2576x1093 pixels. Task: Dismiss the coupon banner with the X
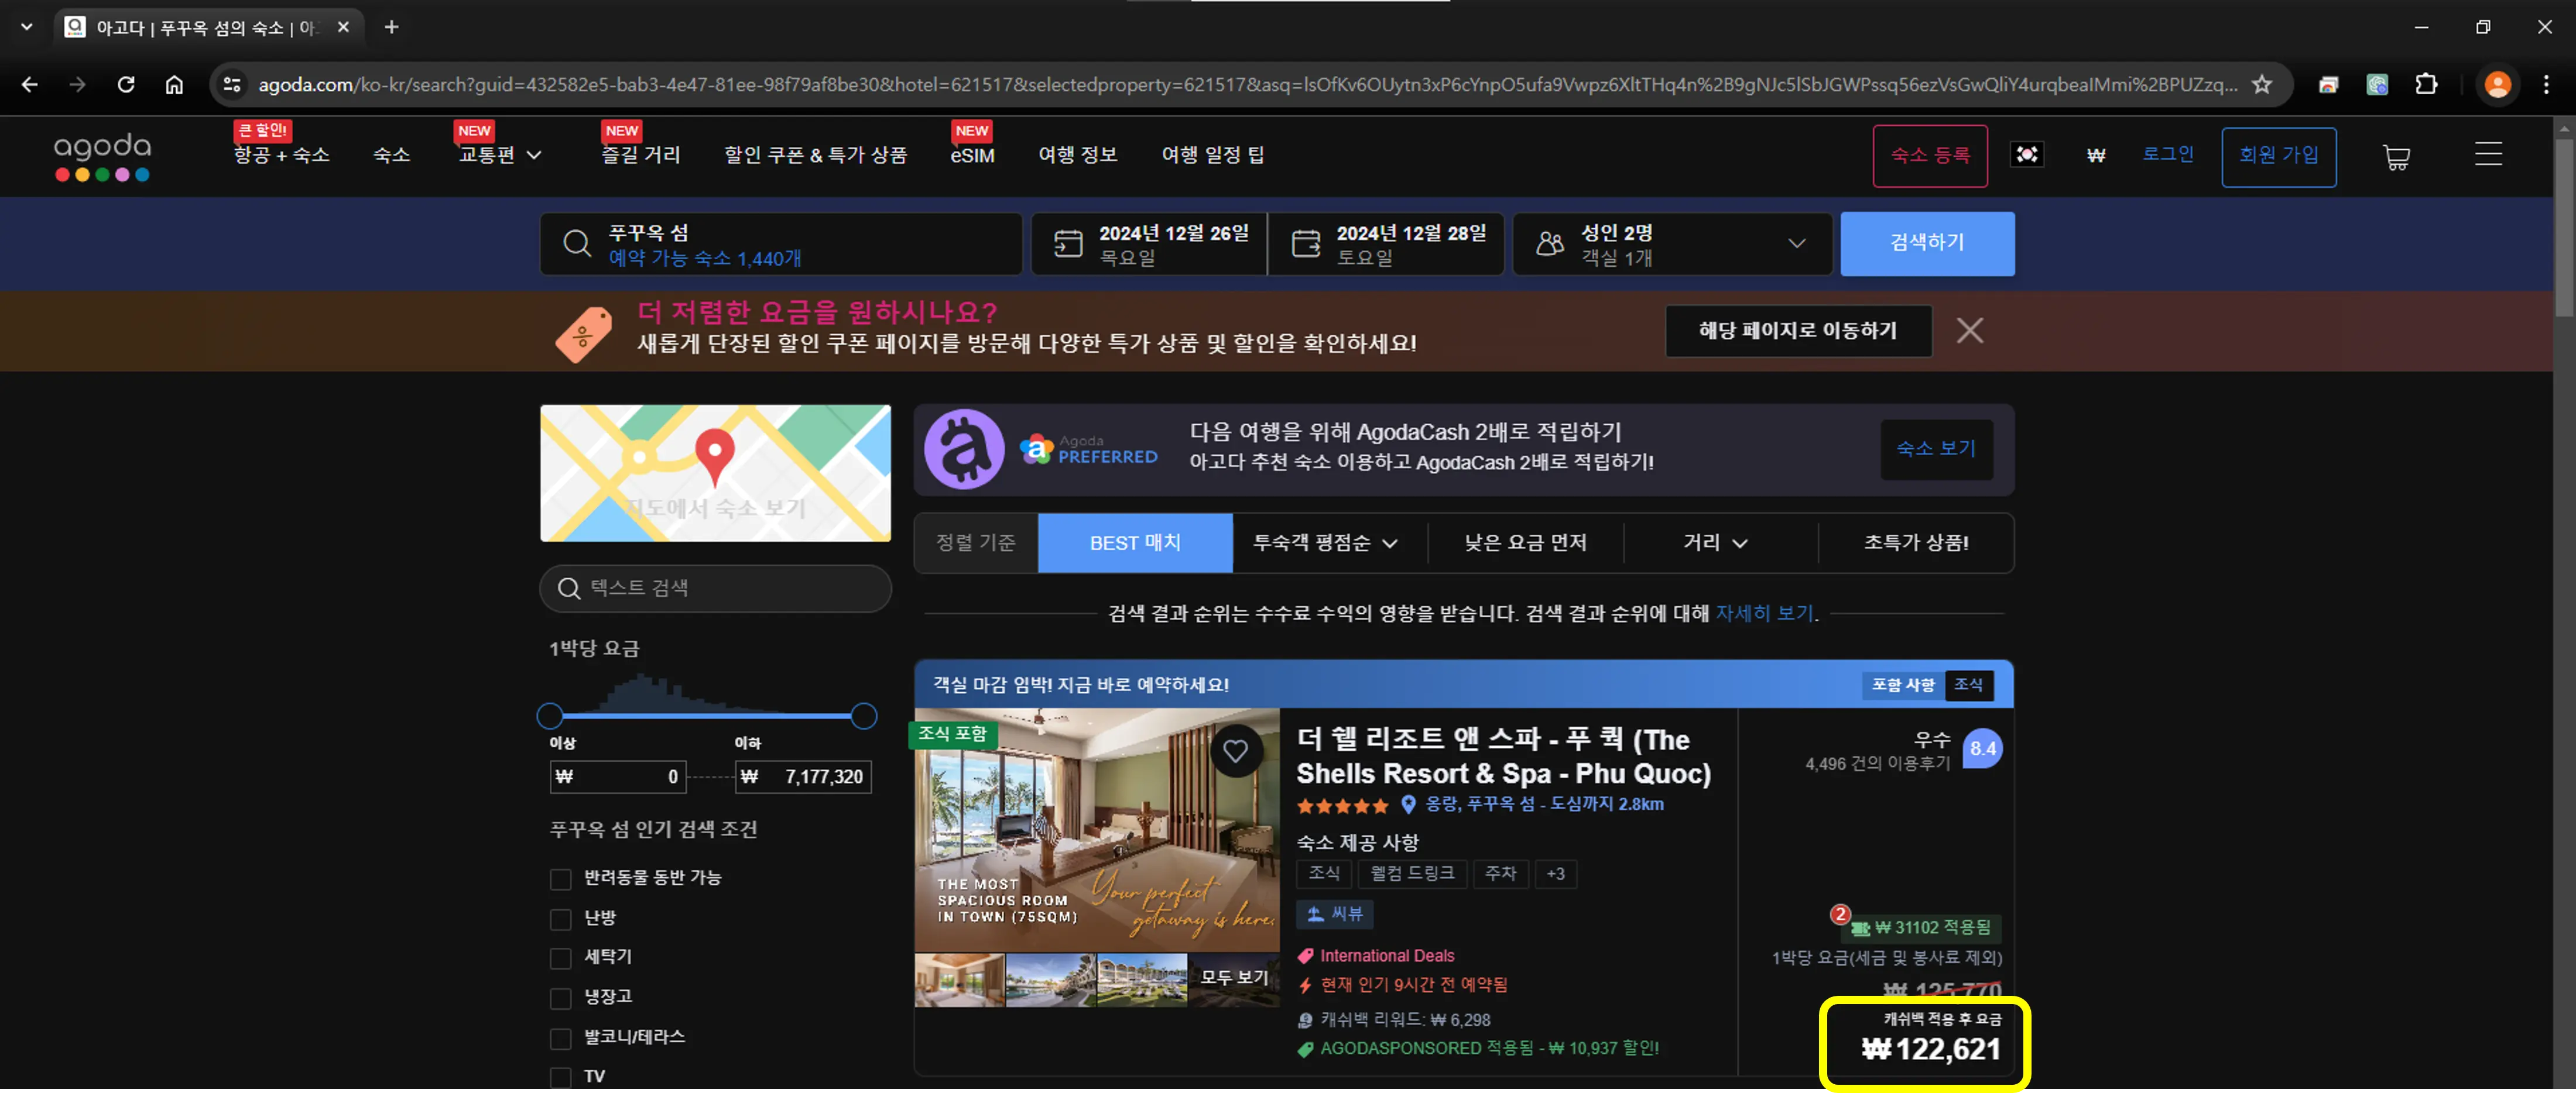(1970, 331)
